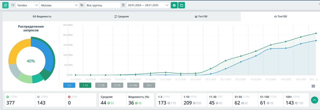The image size is (320, 110).
Task: Click the green export share icon
Action: [182, 5]
